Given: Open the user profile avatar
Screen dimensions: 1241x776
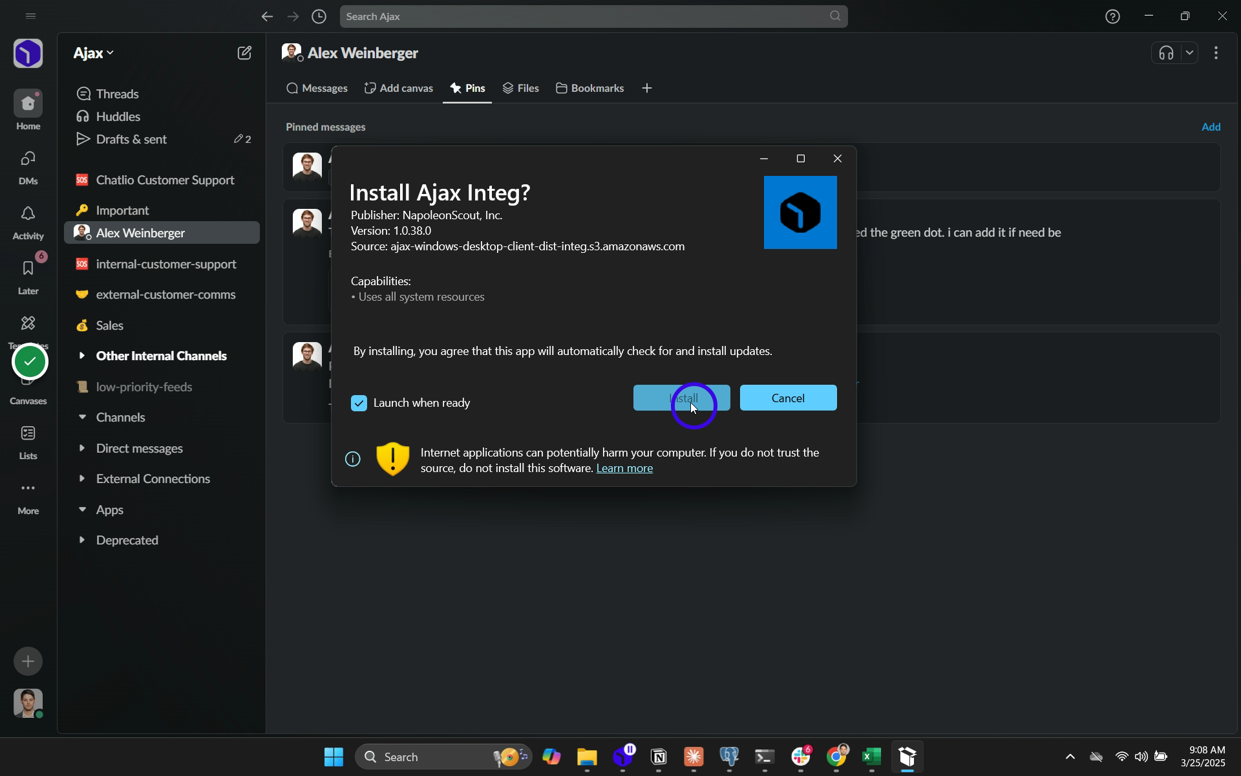Looking at the screenshot, I should [28, 703].
